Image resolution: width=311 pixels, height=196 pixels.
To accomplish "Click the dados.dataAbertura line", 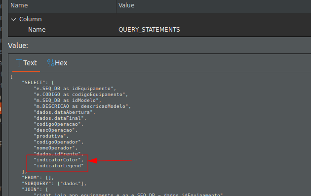I will (x=65, y=112).
